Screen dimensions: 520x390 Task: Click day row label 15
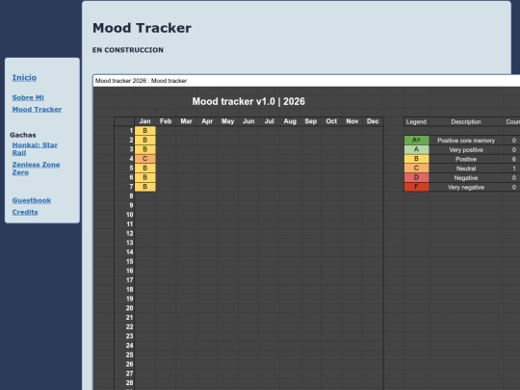[x=130, y=261]
